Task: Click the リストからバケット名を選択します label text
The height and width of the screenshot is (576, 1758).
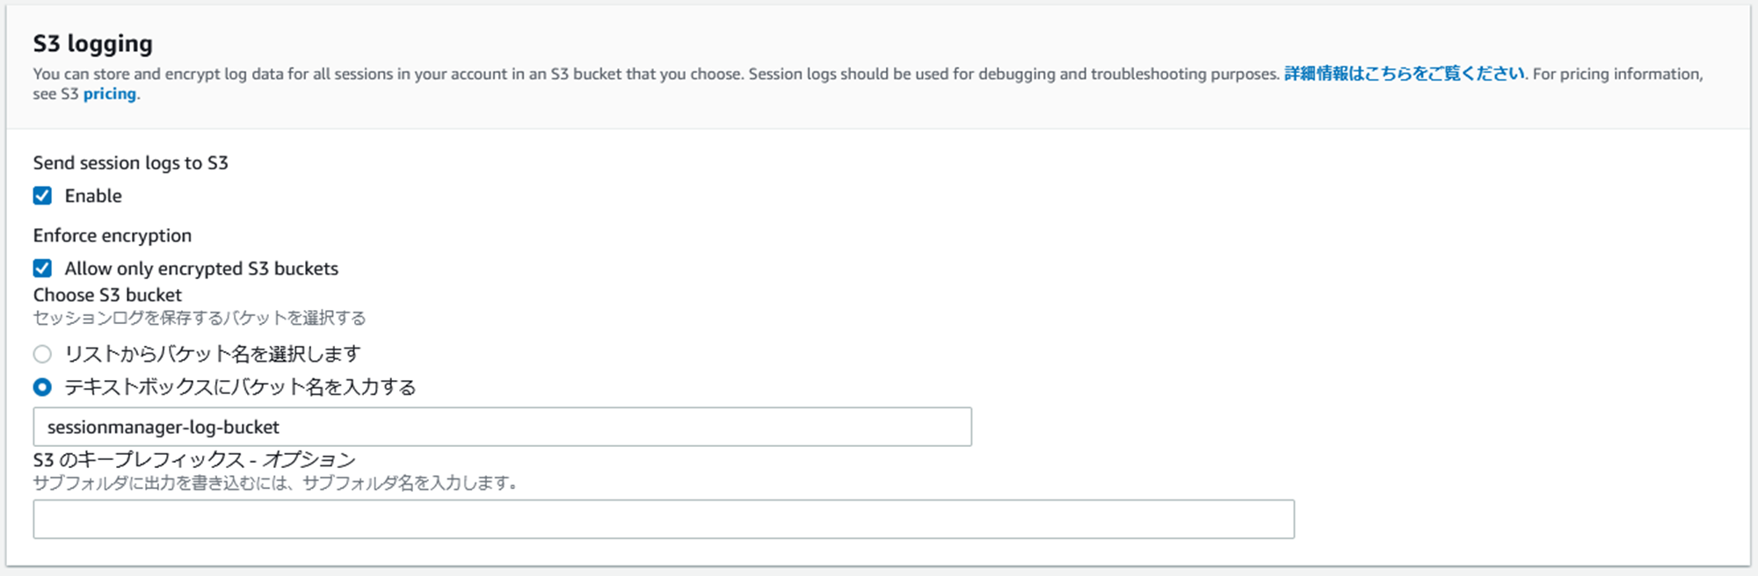Action: [x=213, y=354]
